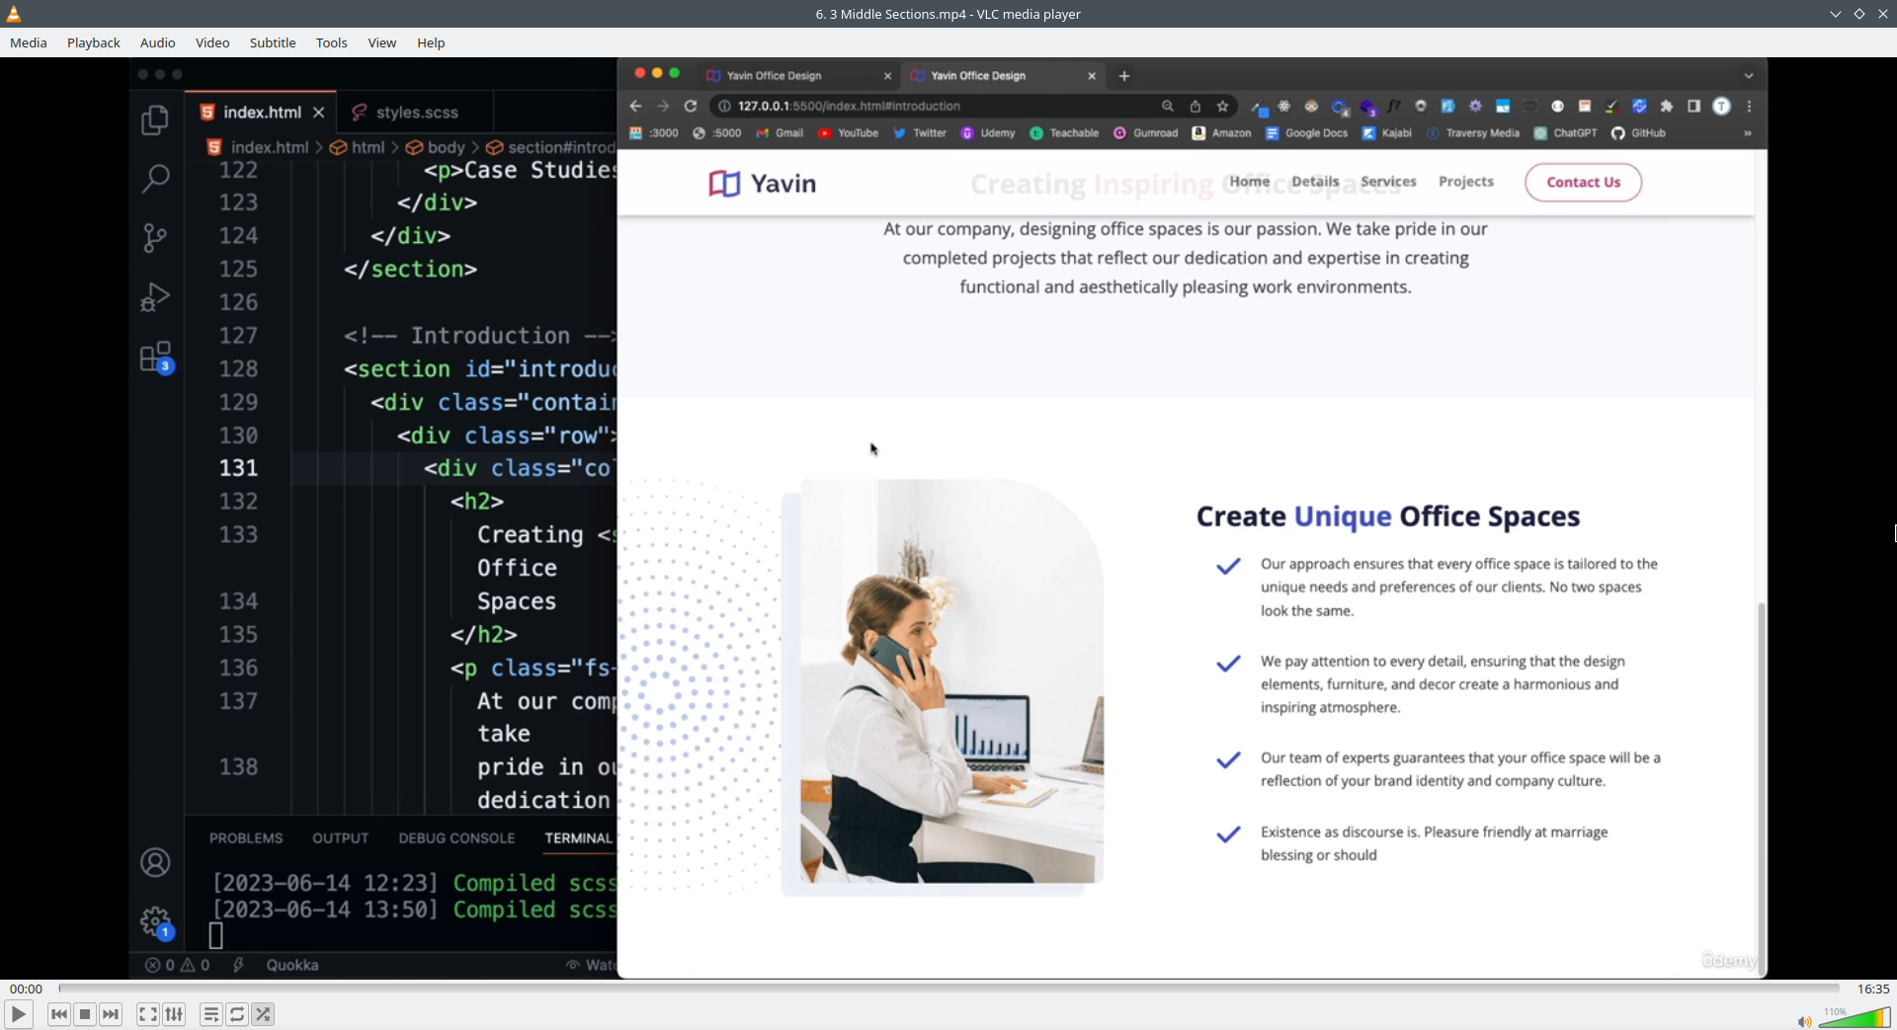Click the VLC play button

point(18,1014)
